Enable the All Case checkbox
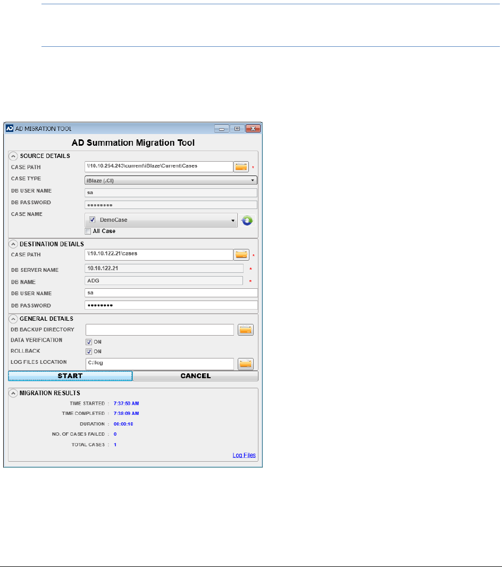The height and width of the screenshot is (567, 502). pos(88,231)
